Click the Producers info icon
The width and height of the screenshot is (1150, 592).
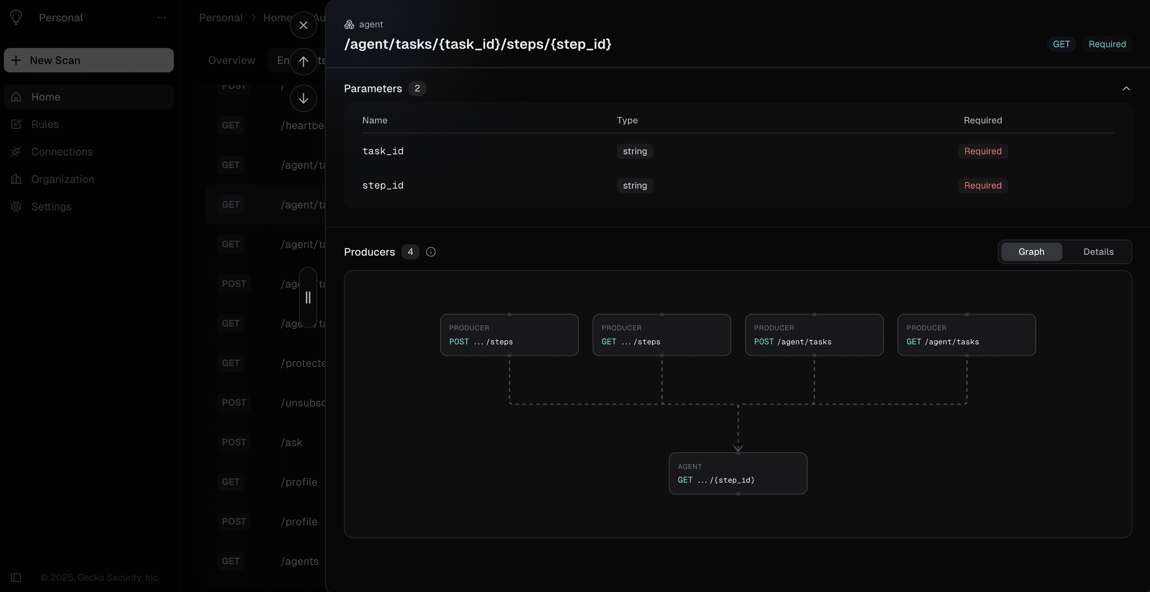coord(430,252)
